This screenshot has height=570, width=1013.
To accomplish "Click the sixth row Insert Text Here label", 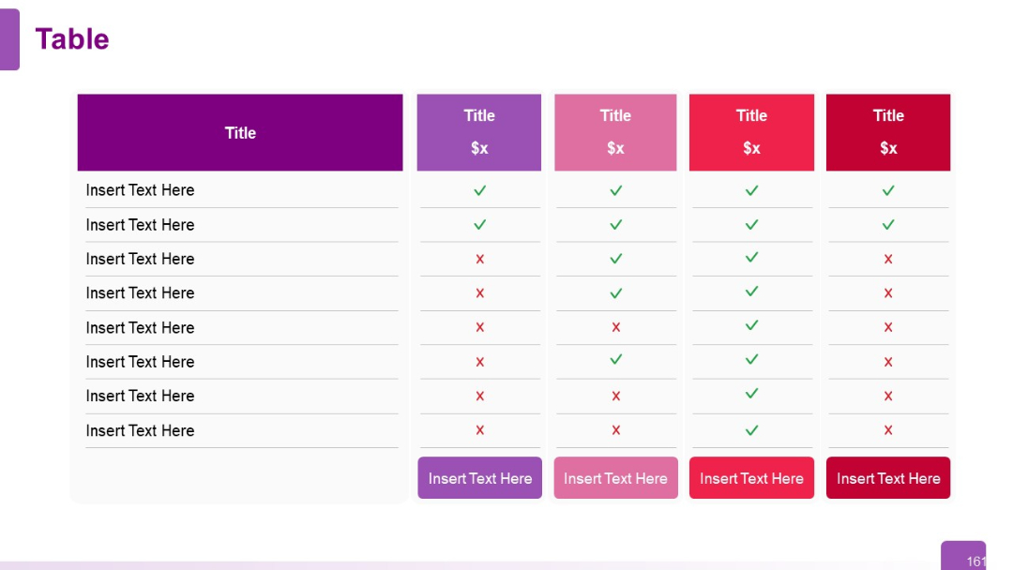I will [x=140, y=362].
